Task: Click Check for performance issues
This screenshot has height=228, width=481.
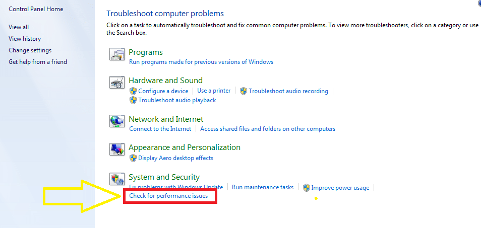Action: 168,196
